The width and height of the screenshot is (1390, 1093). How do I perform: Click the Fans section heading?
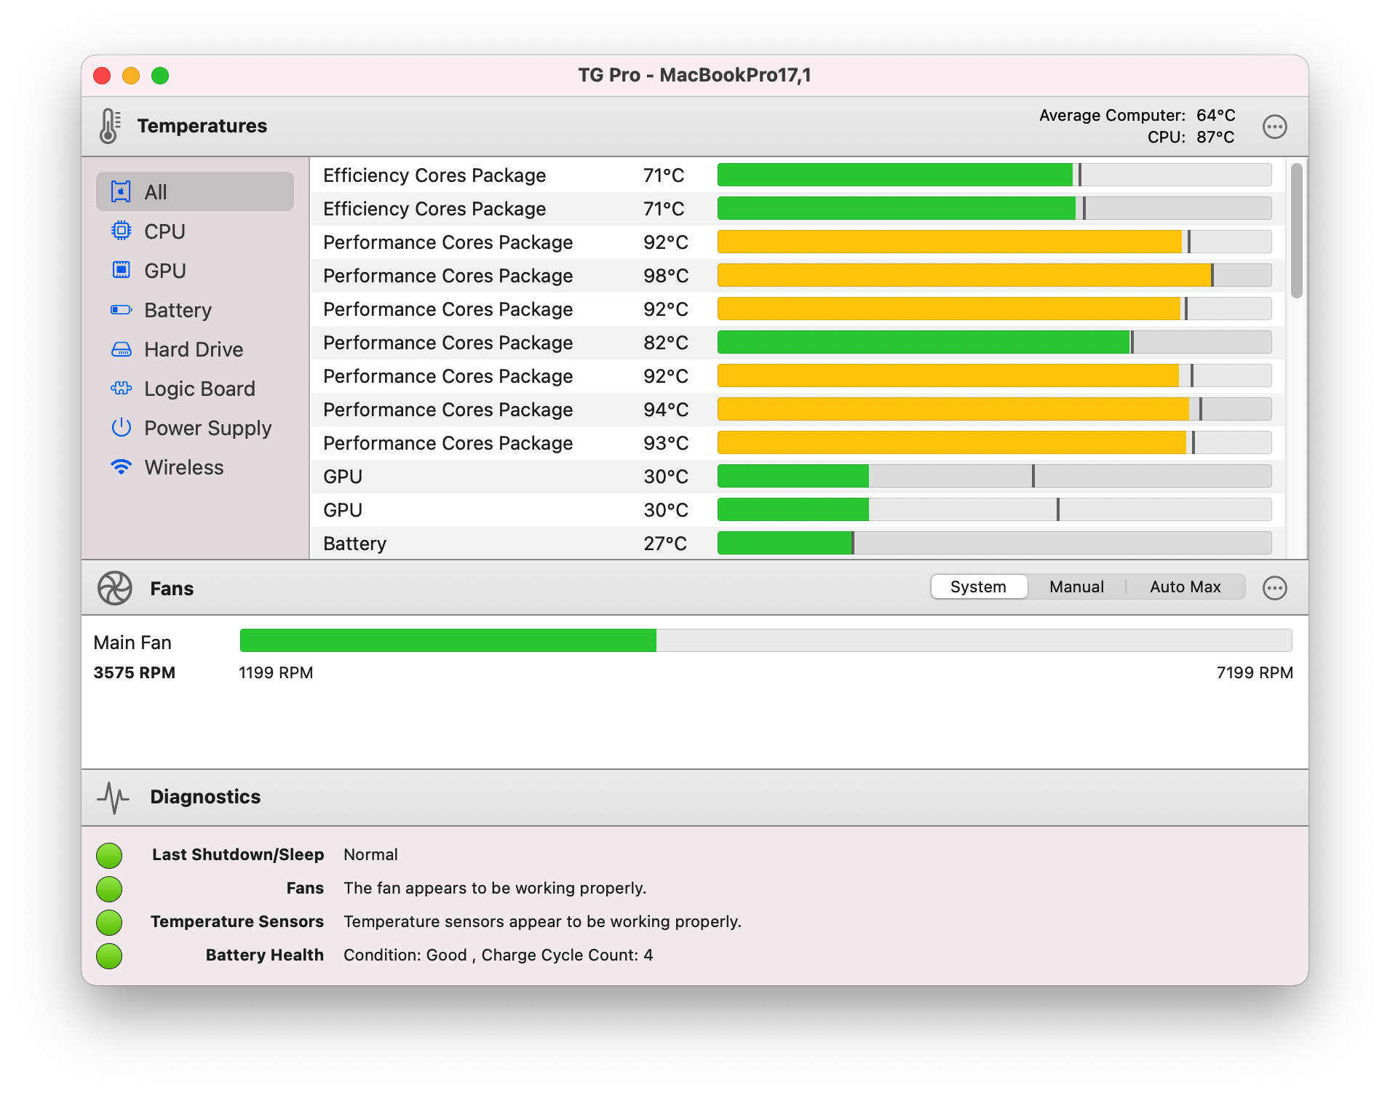point(172,589)
